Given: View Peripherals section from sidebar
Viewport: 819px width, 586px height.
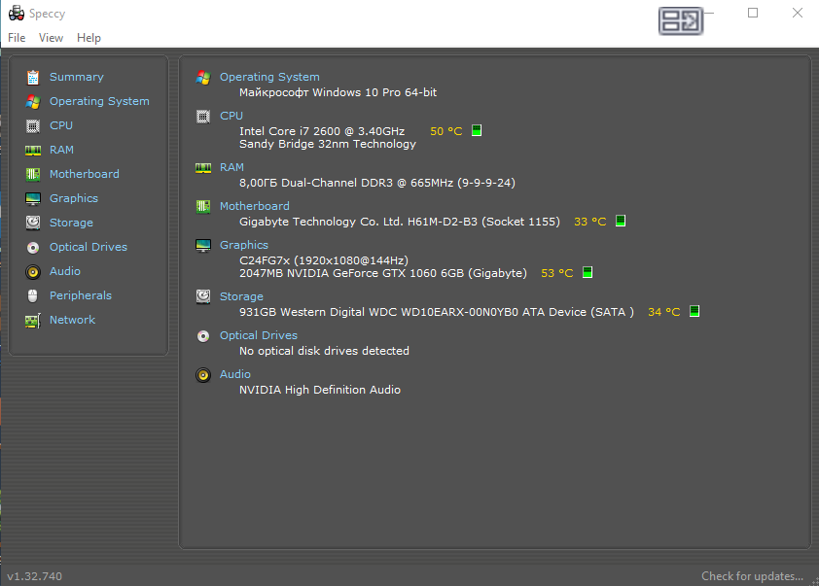Looking at the screenshot, I should pyautogui.click(x=81, y=295).
